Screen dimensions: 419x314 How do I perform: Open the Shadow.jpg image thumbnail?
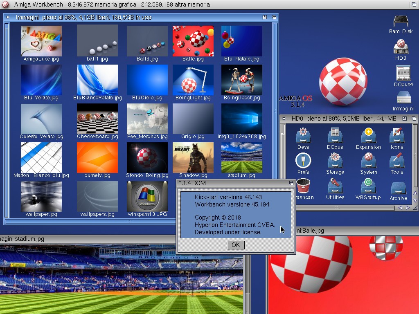193,157
